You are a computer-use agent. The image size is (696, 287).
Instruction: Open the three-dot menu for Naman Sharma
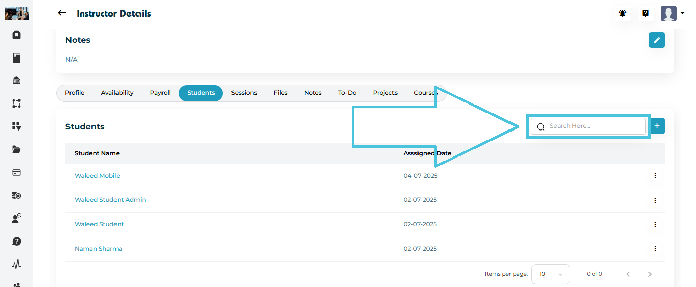(655, 249)
